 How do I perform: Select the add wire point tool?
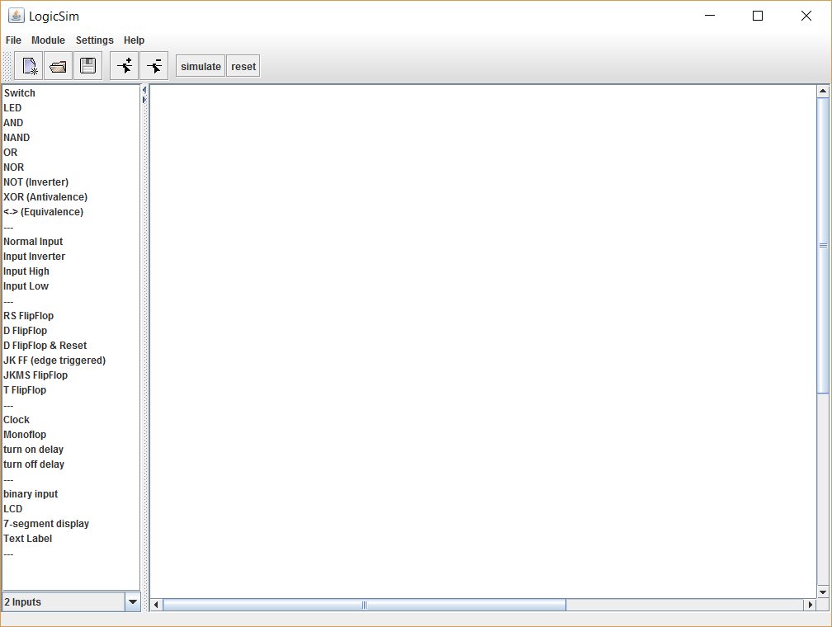coord(125,66)
